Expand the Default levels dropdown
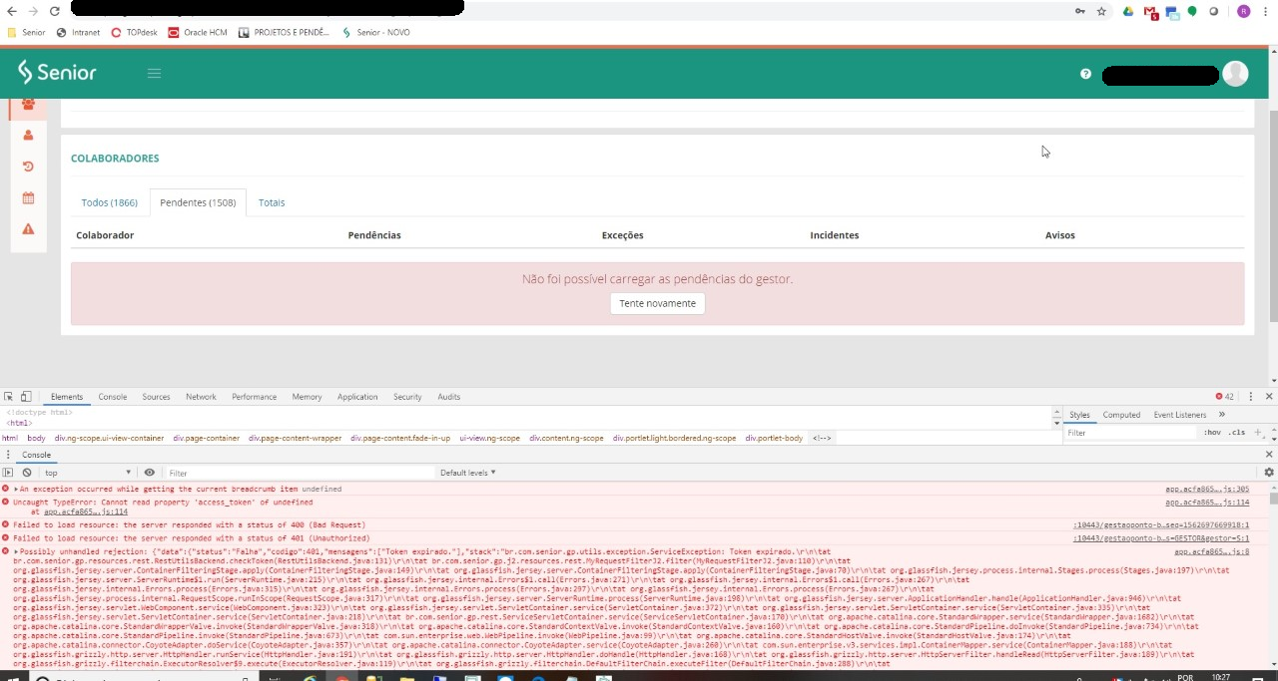Screen dimensions: 1278x681 pos(468,473)
